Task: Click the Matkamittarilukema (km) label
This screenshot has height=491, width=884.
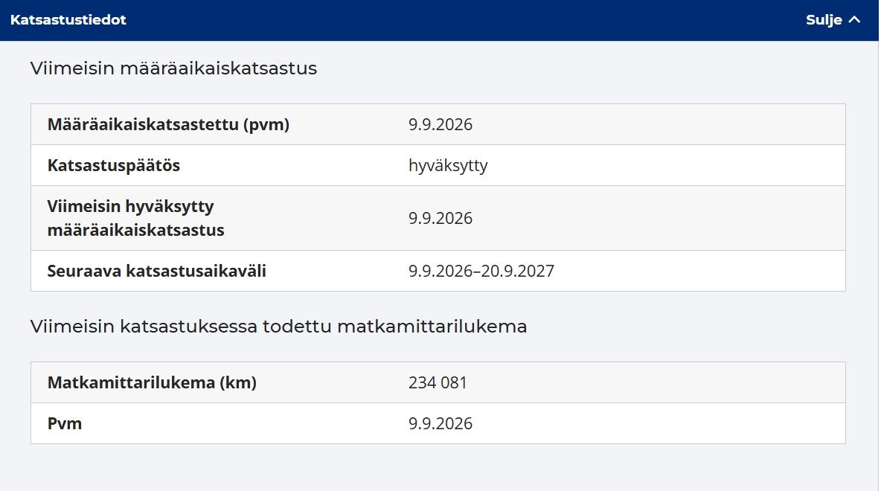Action: point(152,382)
